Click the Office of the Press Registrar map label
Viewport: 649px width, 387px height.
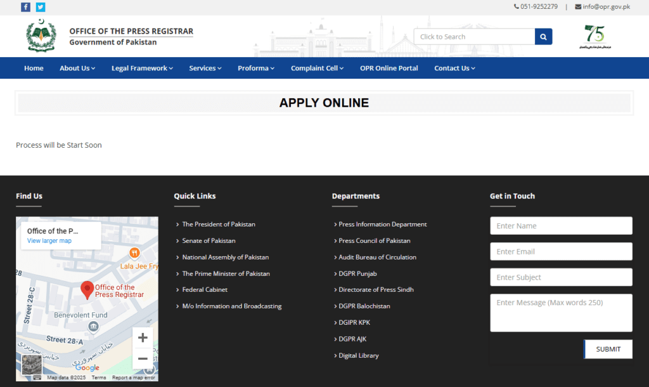click(119, 291)
